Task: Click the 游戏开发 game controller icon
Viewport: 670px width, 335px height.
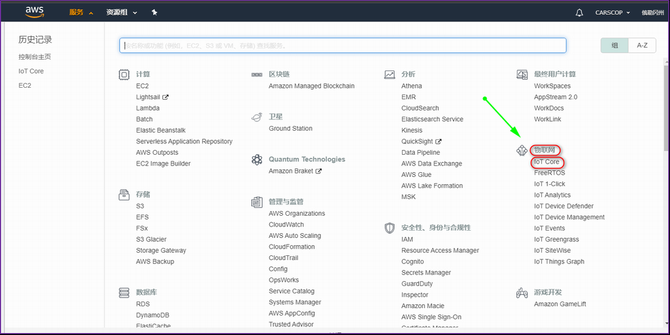Action: 522,293
